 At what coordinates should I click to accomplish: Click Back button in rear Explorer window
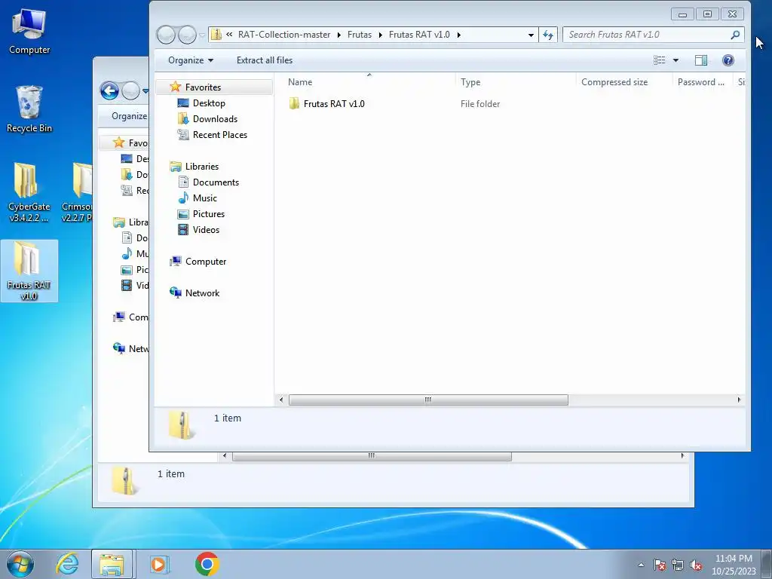(109, 90)
